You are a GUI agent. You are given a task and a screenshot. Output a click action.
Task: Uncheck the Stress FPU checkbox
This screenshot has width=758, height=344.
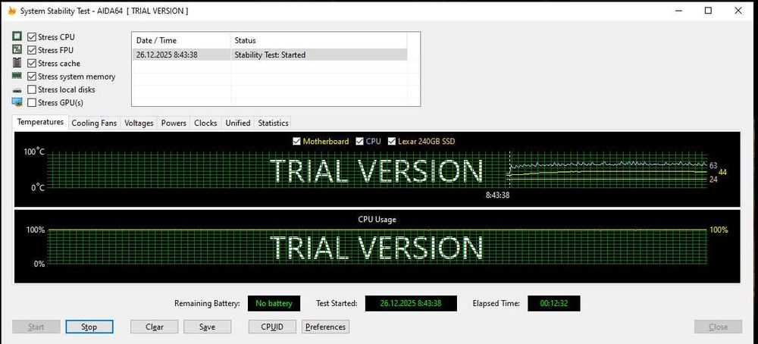[x=32, y=50]
